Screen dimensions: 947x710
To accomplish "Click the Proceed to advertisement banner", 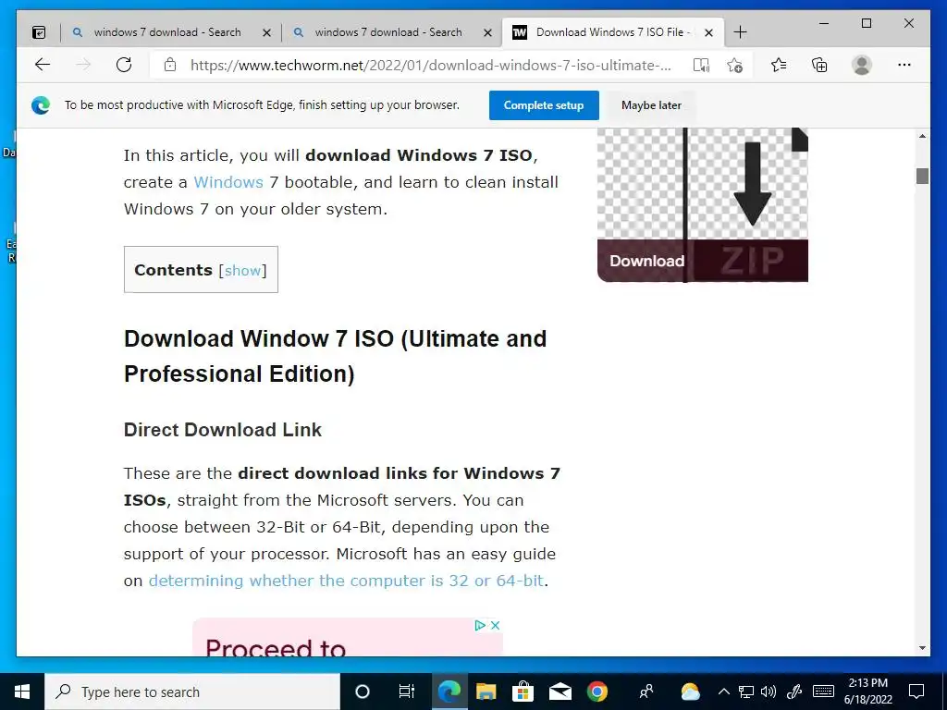I will click(348, 638).
